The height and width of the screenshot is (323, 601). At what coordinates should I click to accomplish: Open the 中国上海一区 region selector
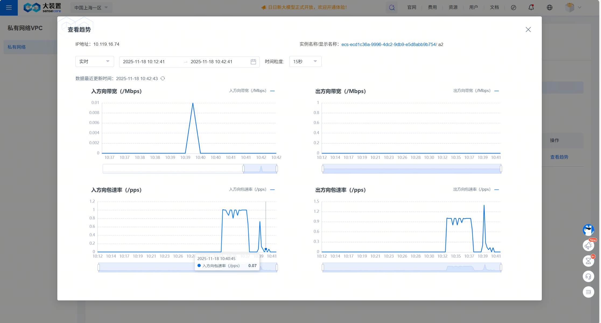click(91, 8)
